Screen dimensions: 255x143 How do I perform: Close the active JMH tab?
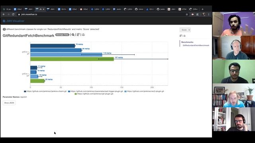tap(43, 9)
